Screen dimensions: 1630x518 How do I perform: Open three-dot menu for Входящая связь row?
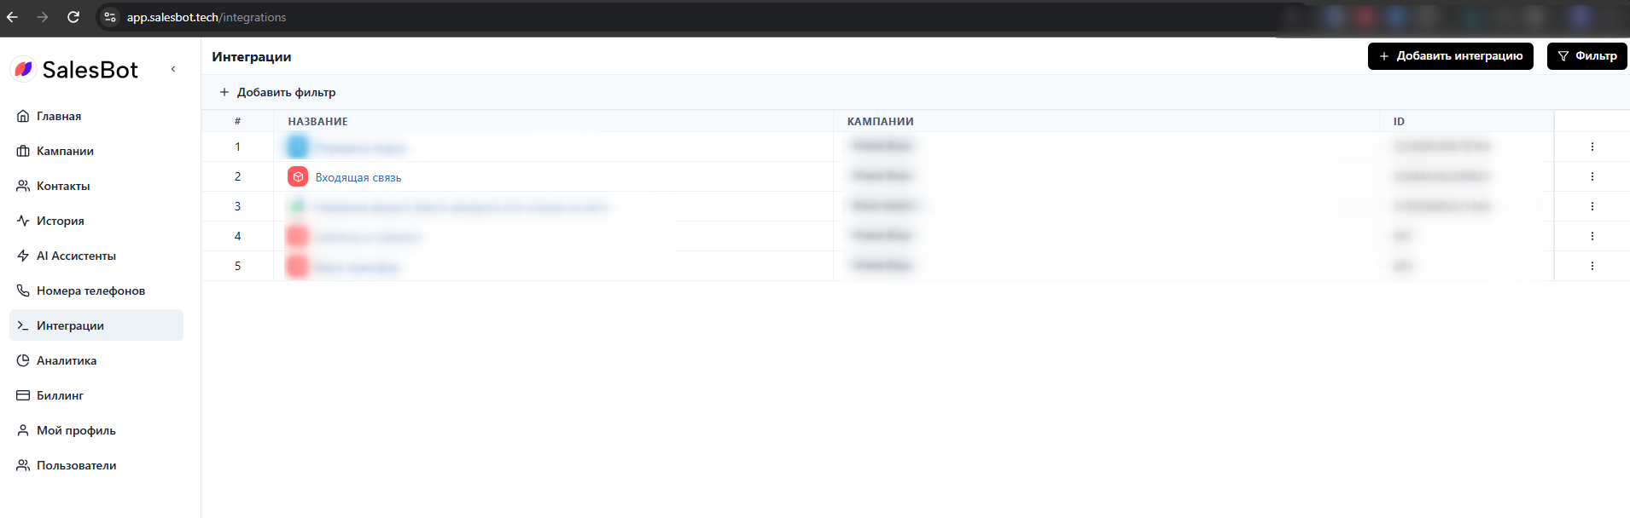pos(1592,176)
